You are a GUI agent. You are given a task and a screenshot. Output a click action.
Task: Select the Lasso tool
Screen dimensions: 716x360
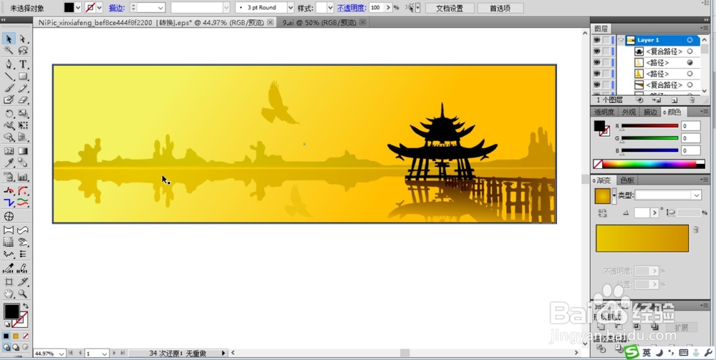pyautogui.click(x=23, y=51)
